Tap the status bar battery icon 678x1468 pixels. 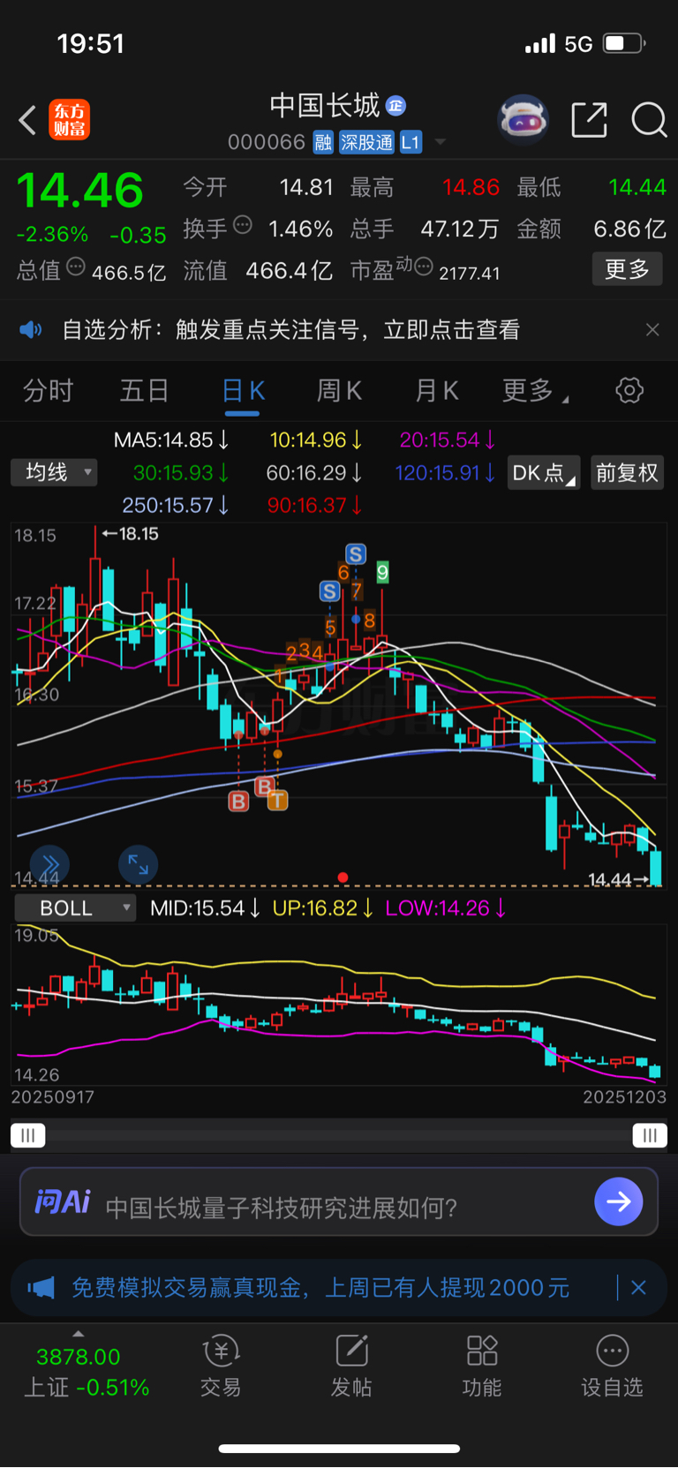(x=625, y=43)
